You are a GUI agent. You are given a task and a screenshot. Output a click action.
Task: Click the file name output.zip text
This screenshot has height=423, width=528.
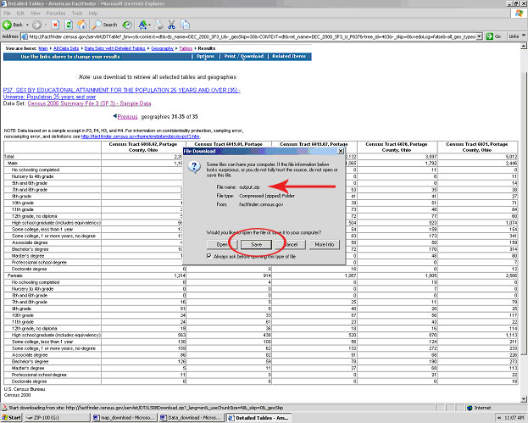click(x=249, y=186)
